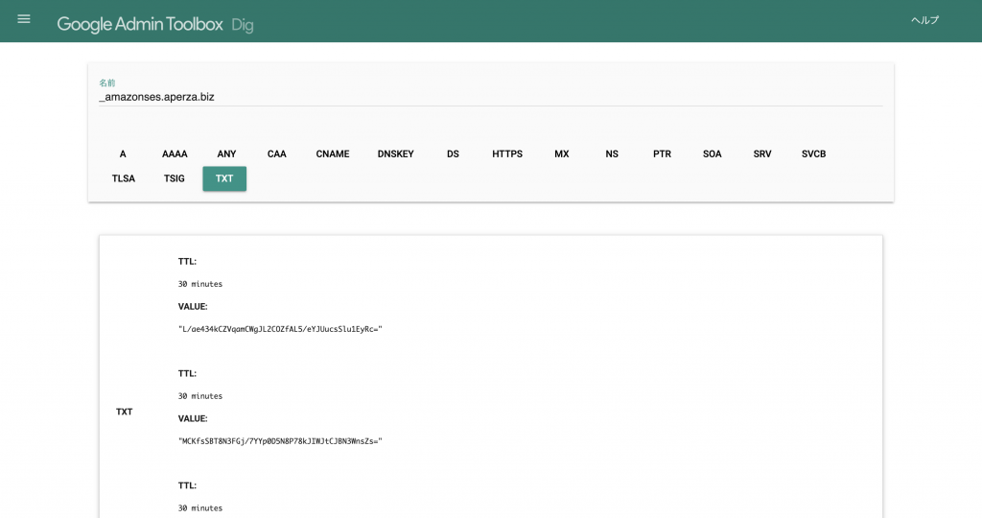Open the ヘルプ help link

point(924,20)
